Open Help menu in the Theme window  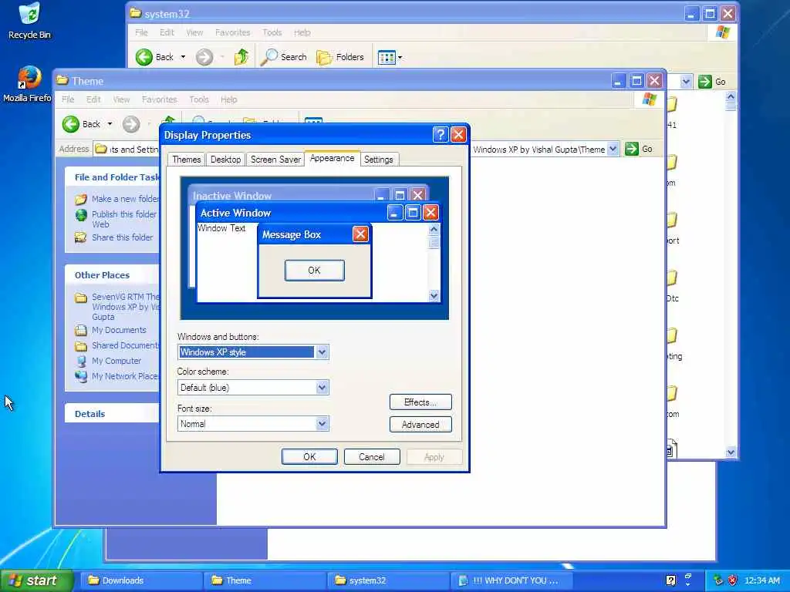click(228, 99)
